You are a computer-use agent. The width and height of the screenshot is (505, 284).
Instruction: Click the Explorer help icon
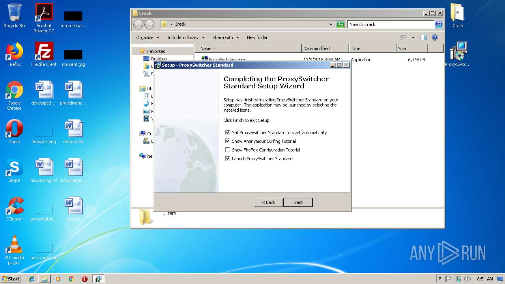435,37
